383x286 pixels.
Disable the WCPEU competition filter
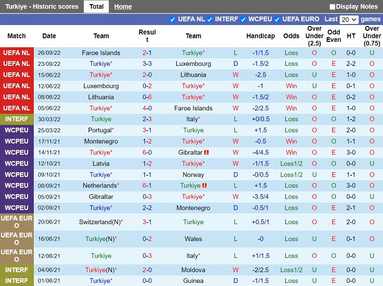click(x=243, y=19)
